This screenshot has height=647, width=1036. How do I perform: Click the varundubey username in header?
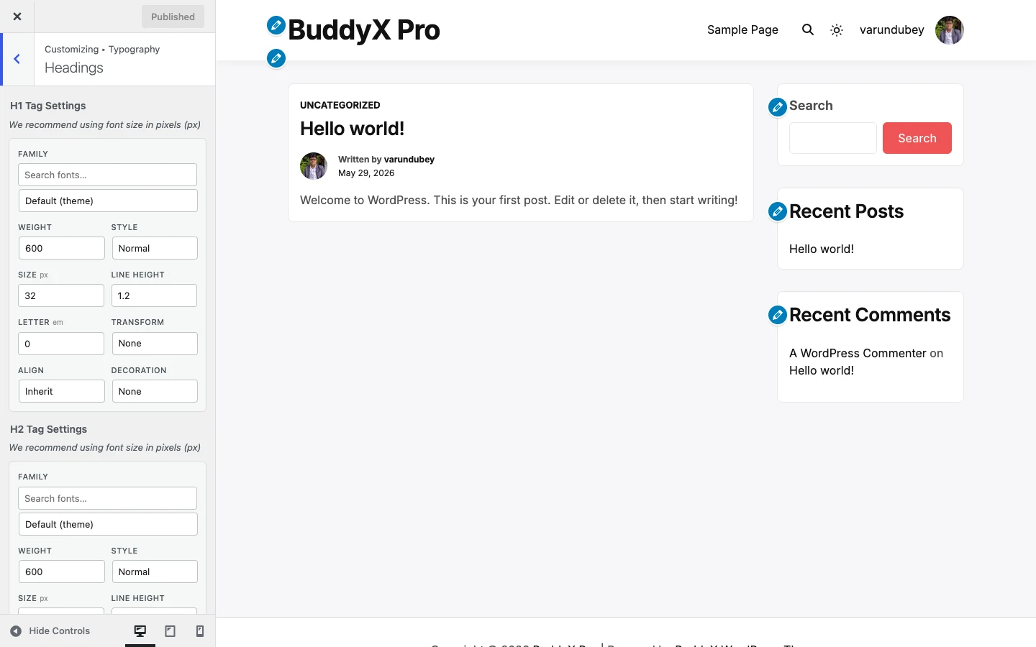[x=891, y=29]
